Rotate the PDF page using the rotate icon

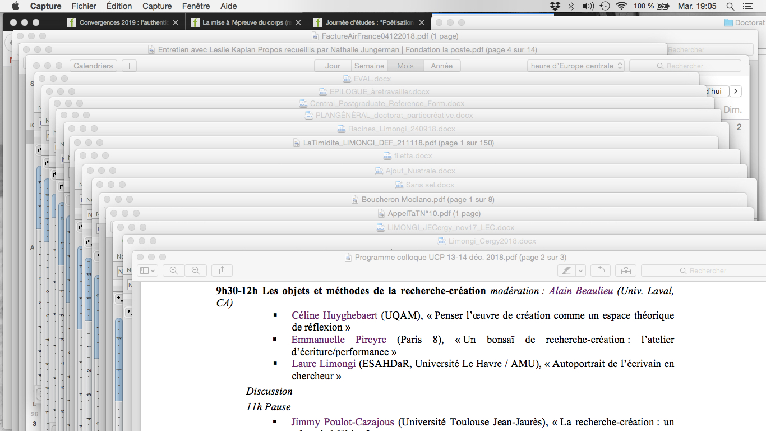pyautogui.click(x=600, y=270)
